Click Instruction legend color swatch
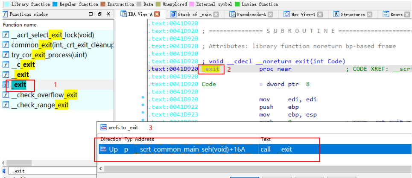 (x=103, y=4)
